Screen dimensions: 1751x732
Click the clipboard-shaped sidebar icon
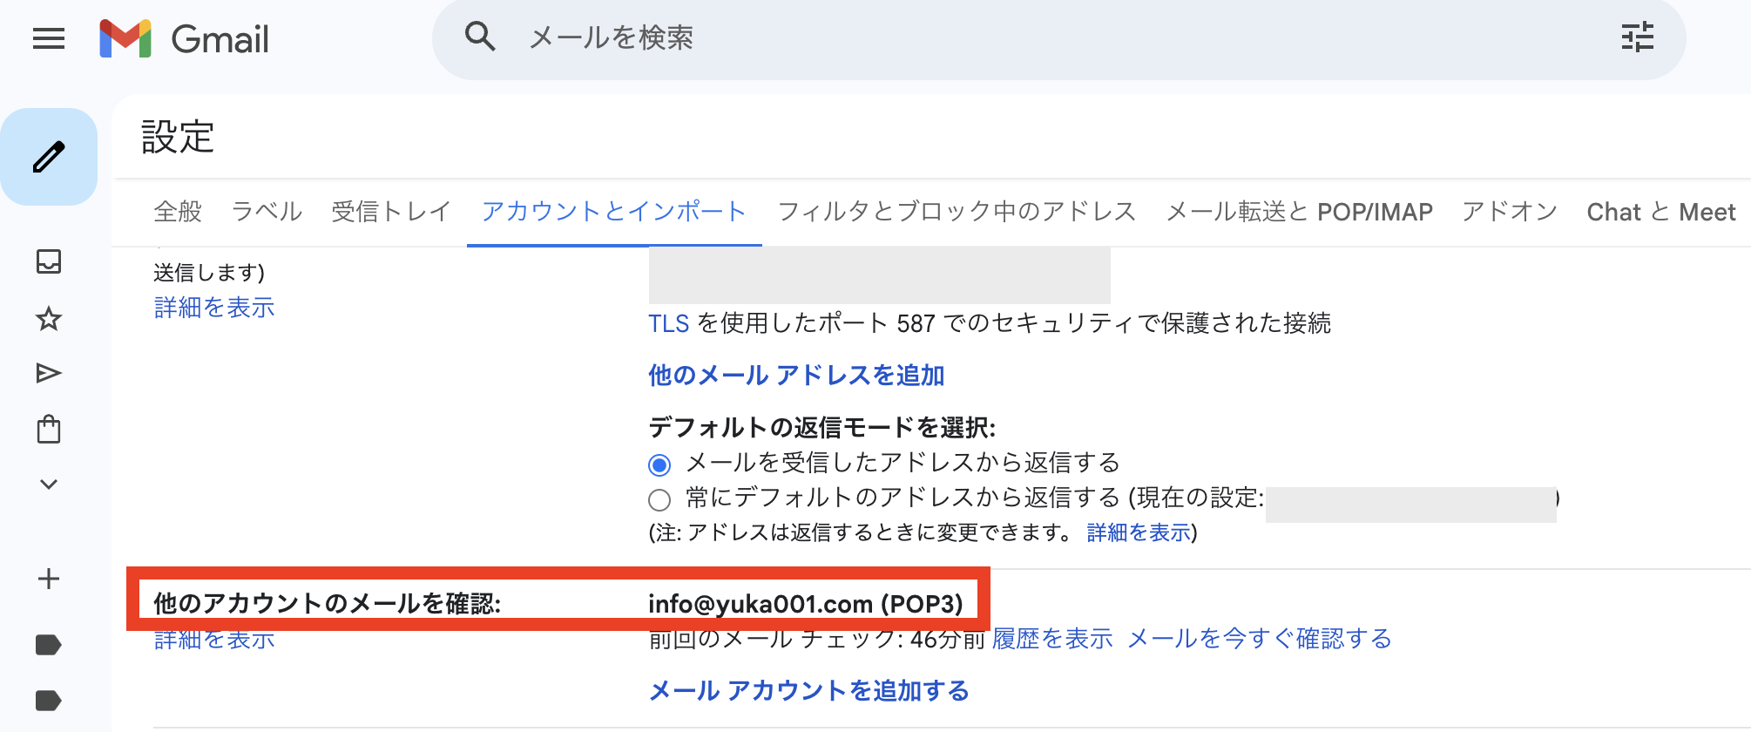point(49,430)
